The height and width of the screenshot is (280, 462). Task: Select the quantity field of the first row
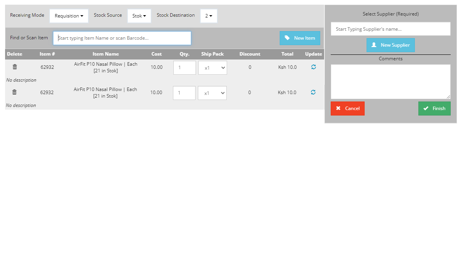coord(184,67)
